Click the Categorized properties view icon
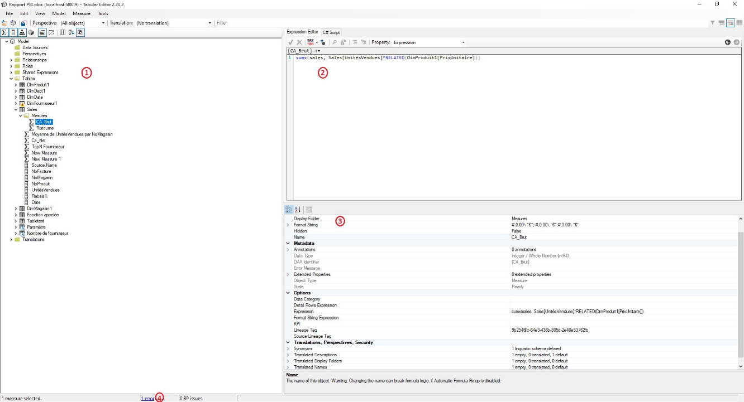Viewport: 744px width, 402px height. coord(289,210)
